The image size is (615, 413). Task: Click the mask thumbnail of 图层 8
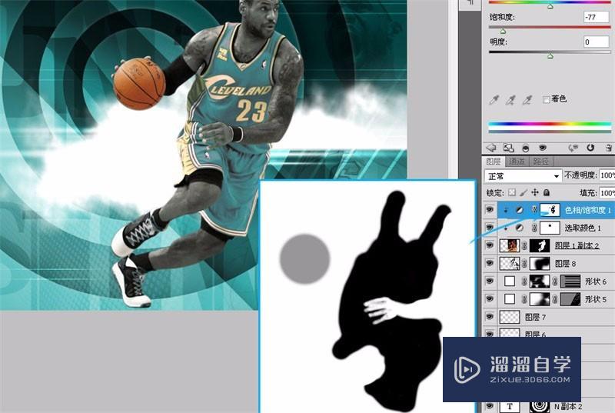click(540, 263)
